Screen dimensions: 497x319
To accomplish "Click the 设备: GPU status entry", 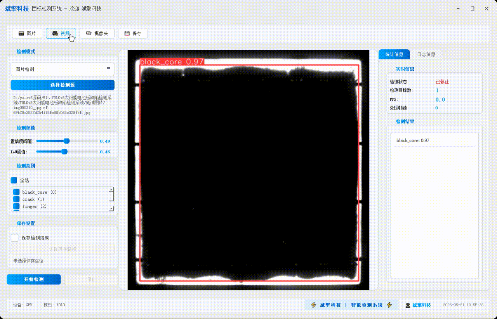I will tap(23, 305).
